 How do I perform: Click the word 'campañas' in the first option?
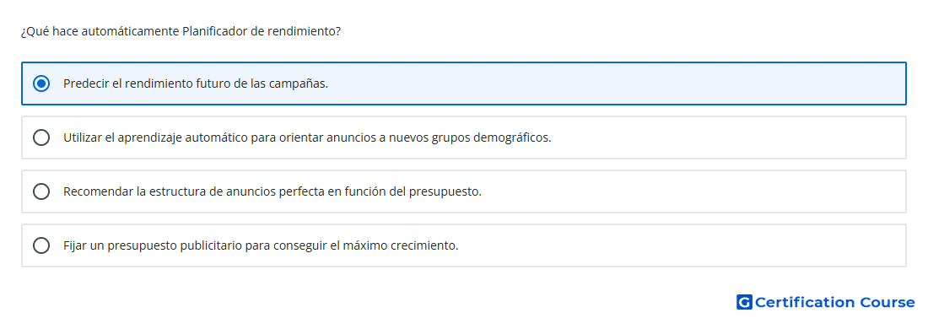point(297,84)
